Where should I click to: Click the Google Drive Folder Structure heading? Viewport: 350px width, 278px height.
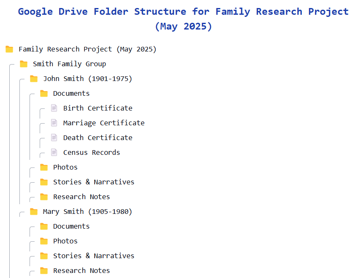[183, 19]
